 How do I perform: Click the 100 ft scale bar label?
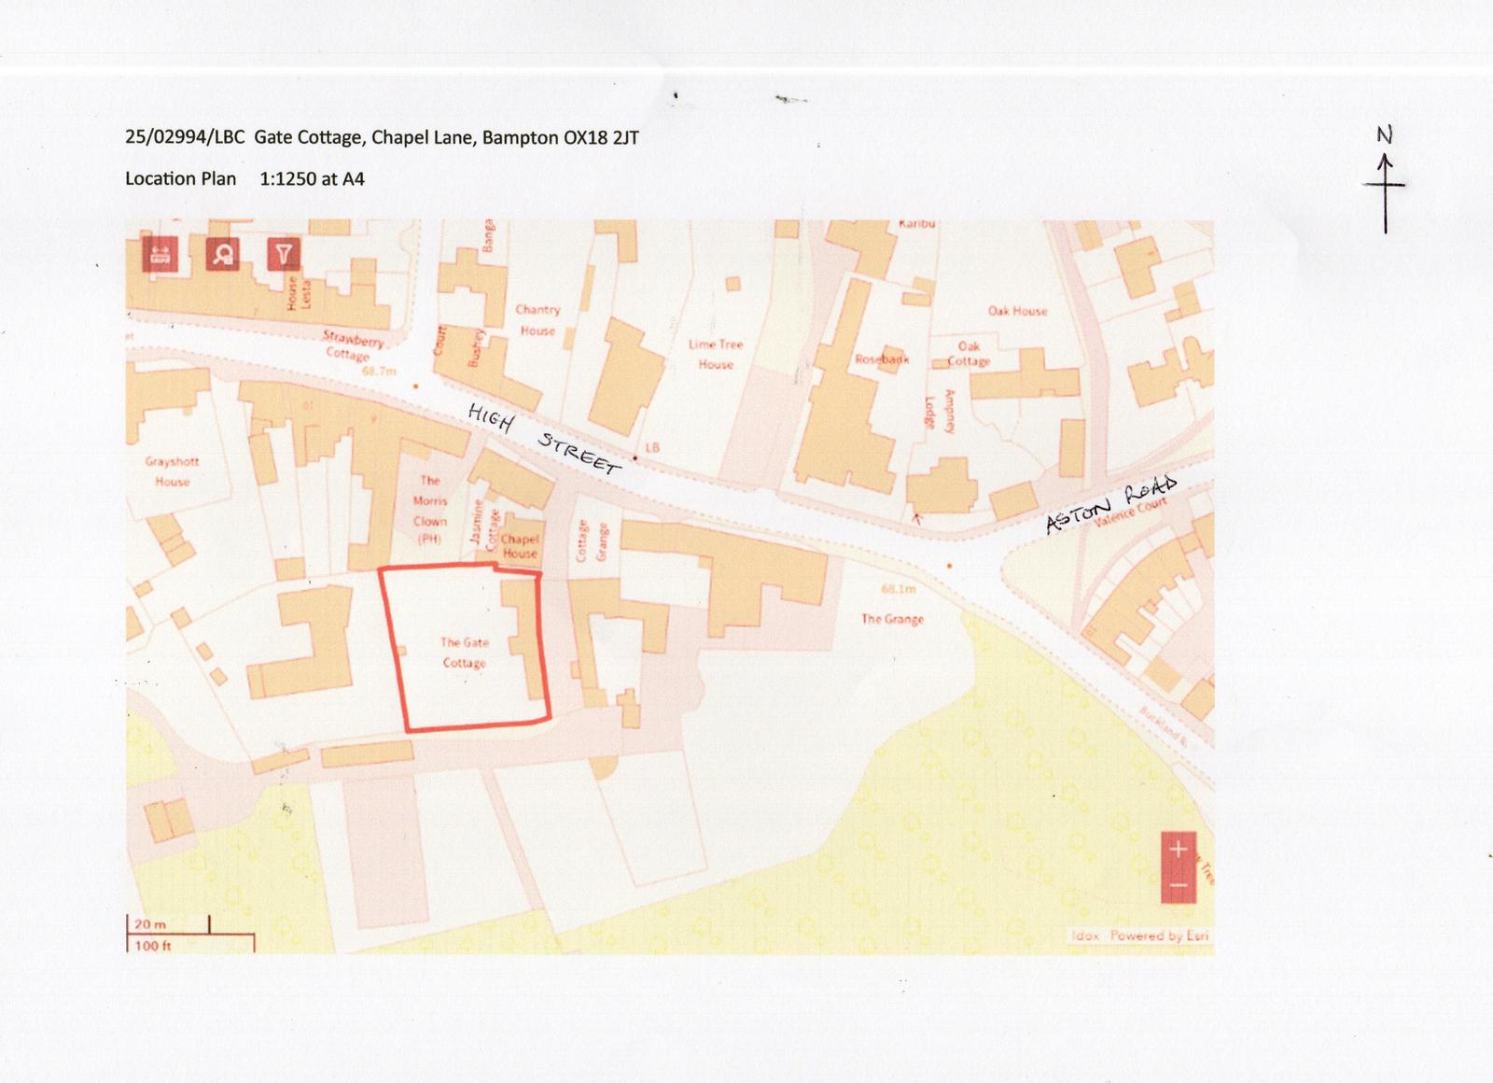click(x=153, y=946)
